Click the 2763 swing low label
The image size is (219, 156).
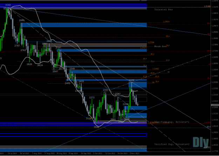[23, 50]
